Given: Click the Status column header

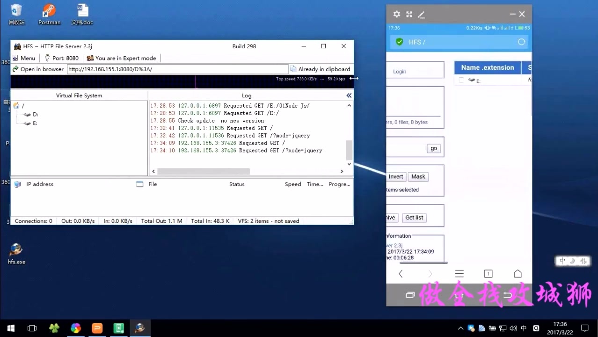Looking at the screenshot, I should click(237, 184).
